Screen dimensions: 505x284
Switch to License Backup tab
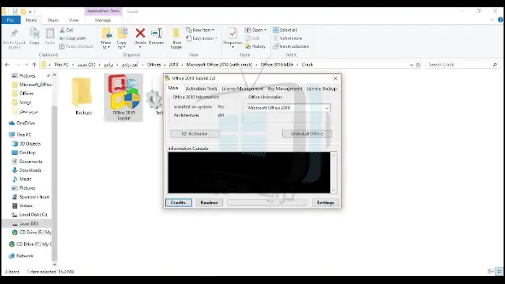click(x=321, y=88)
